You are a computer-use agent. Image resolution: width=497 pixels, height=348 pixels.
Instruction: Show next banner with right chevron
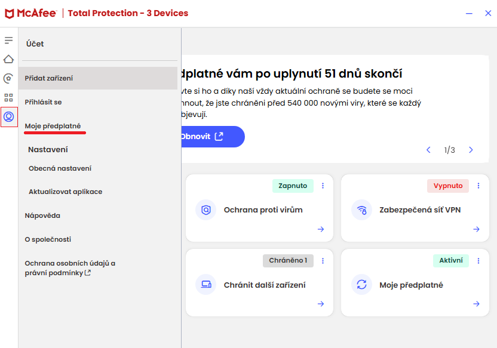coord(471,150)
